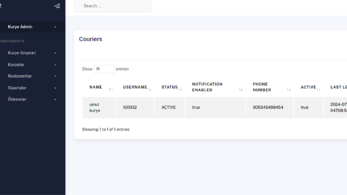Expand Ödemeler submenu chevron
Image resolution: width=347 pixels, height=195 pixels.
(x=55, y=100)
